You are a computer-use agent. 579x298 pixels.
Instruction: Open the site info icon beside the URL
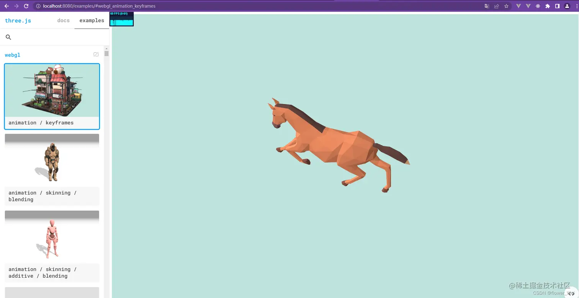tap(38, 6)
